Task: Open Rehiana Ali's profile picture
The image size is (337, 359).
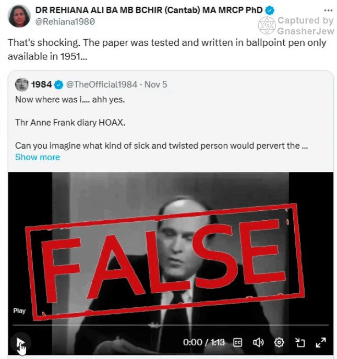Action: (x=19, y=16)
